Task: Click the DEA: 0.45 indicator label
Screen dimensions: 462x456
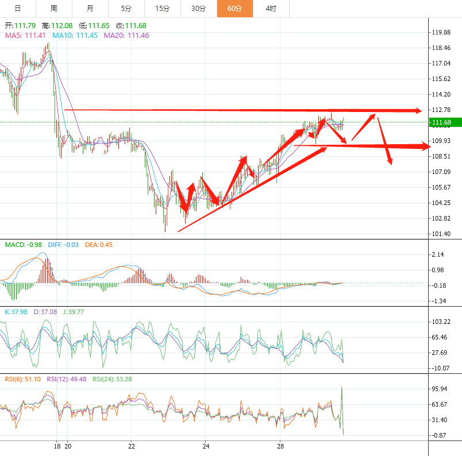Action: [99, 245]
